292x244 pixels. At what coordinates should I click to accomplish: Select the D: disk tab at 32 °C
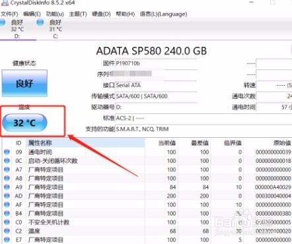[17, 29]
